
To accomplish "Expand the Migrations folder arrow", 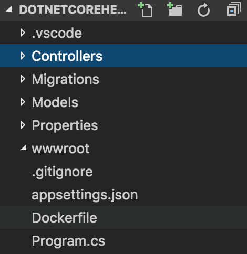I will point(23,79).
